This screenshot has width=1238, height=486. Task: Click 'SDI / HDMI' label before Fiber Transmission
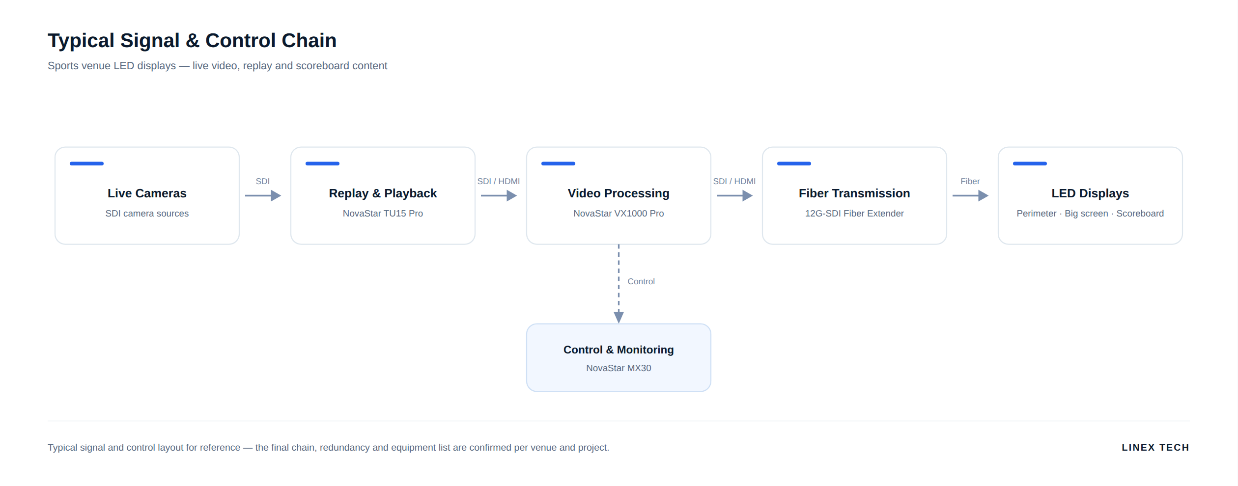[x=734, y=181]
